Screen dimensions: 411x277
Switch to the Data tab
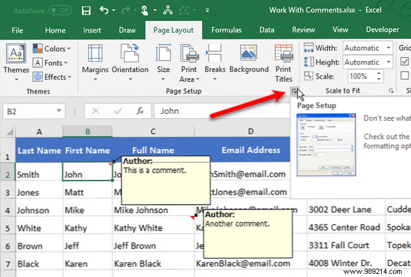point(267,30)
